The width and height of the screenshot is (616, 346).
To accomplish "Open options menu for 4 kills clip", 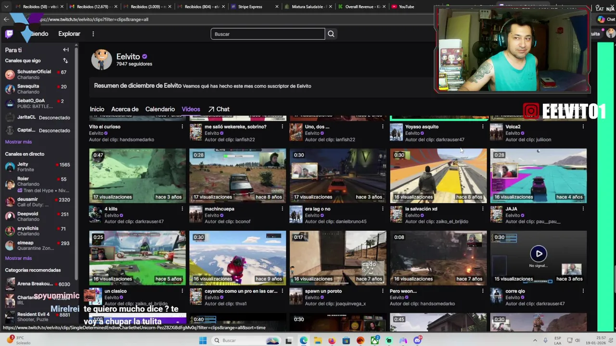I will click(x=182, y=209).
